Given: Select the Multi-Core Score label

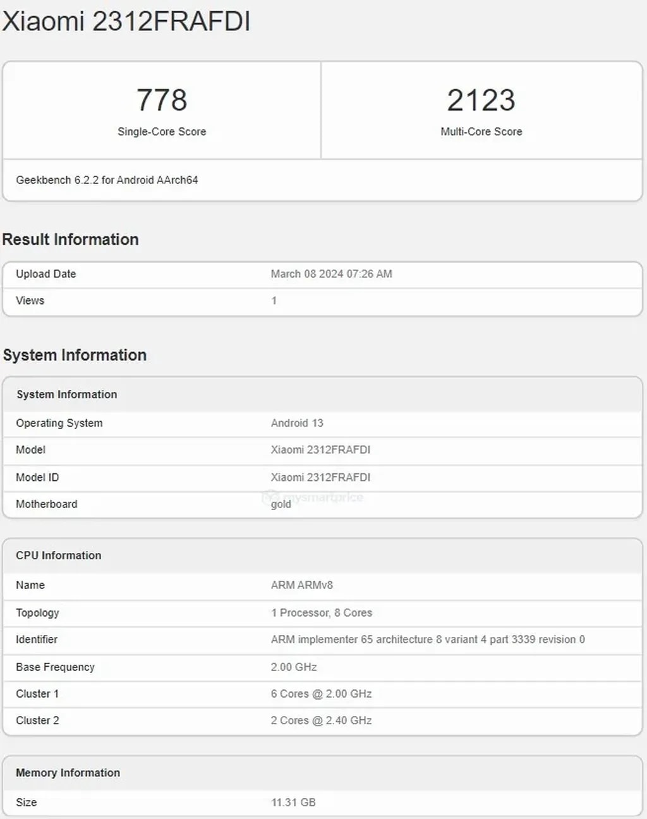Looking at the screenshot, I should (x=481, y=131).
